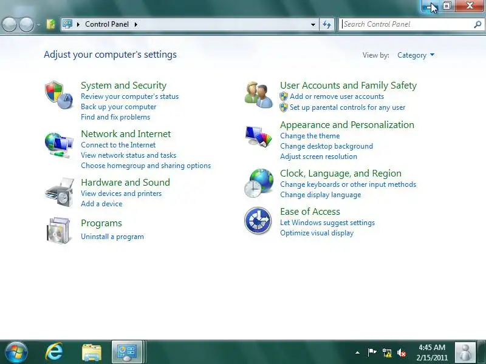Image resolution: width=486 pixels, height=364 pixels.
Task: Show hidden tray icons arrow
Action: pyautogui.click(x=357, y=352)
